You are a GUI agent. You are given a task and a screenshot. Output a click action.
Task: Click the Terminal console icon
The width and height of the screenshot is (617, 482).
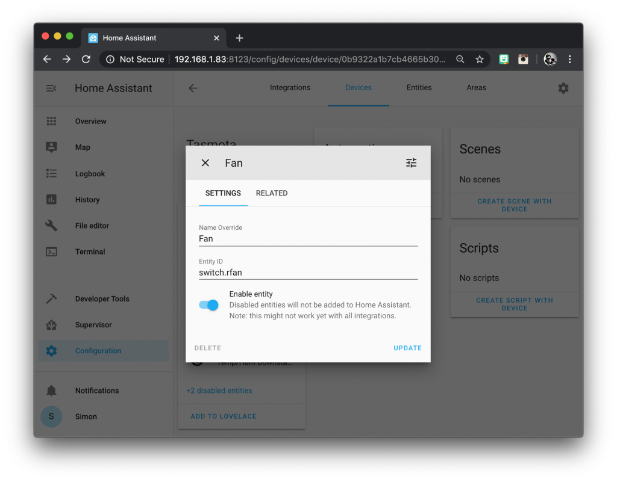pyautogui.click(x=51, y=252)
